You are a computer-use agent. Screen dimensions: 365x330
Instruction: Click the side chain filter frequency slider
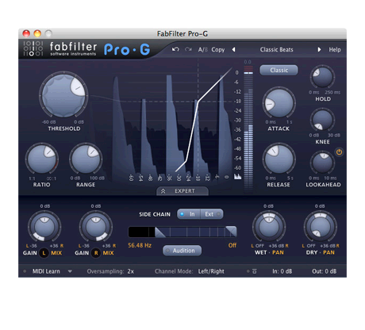pyautogui.click(x=182, y=232)
